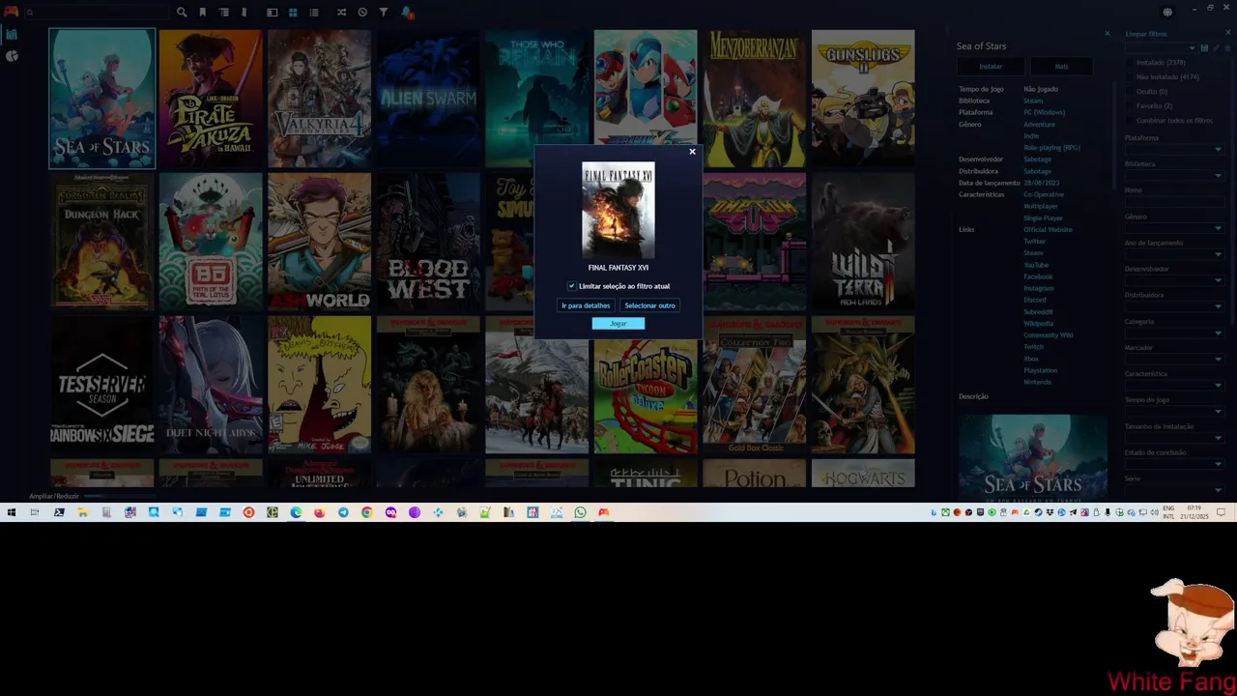Save the filter preset with floppy icon
Viewport: 1237px width, 696px height.
click(1204, 48)
